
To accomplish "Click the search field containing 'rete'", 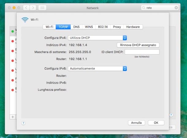I will (160, 8).
